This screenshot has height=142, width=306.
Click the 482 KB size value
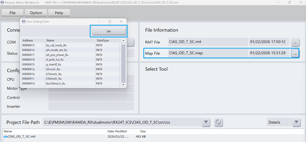click(x=140, y=136)
